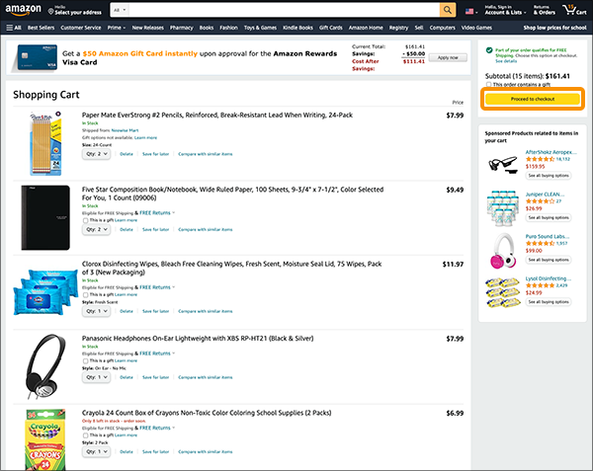Open Juniper CLEAN product title link

click(x=545, y=195)
